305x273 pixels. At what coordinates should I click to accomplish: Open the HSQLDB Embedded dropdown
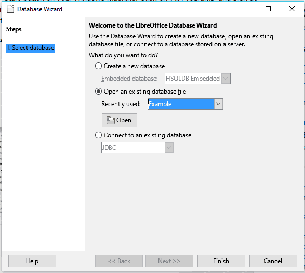pyautogui.click(x=197, y=79)
